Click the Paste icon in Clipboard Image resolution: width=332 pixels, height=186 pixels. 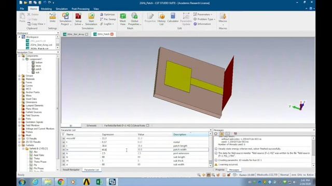point(22,18)
